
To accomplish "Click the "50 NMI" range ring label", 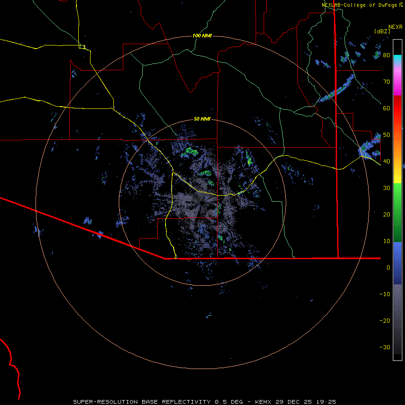I will pos(202,119).
